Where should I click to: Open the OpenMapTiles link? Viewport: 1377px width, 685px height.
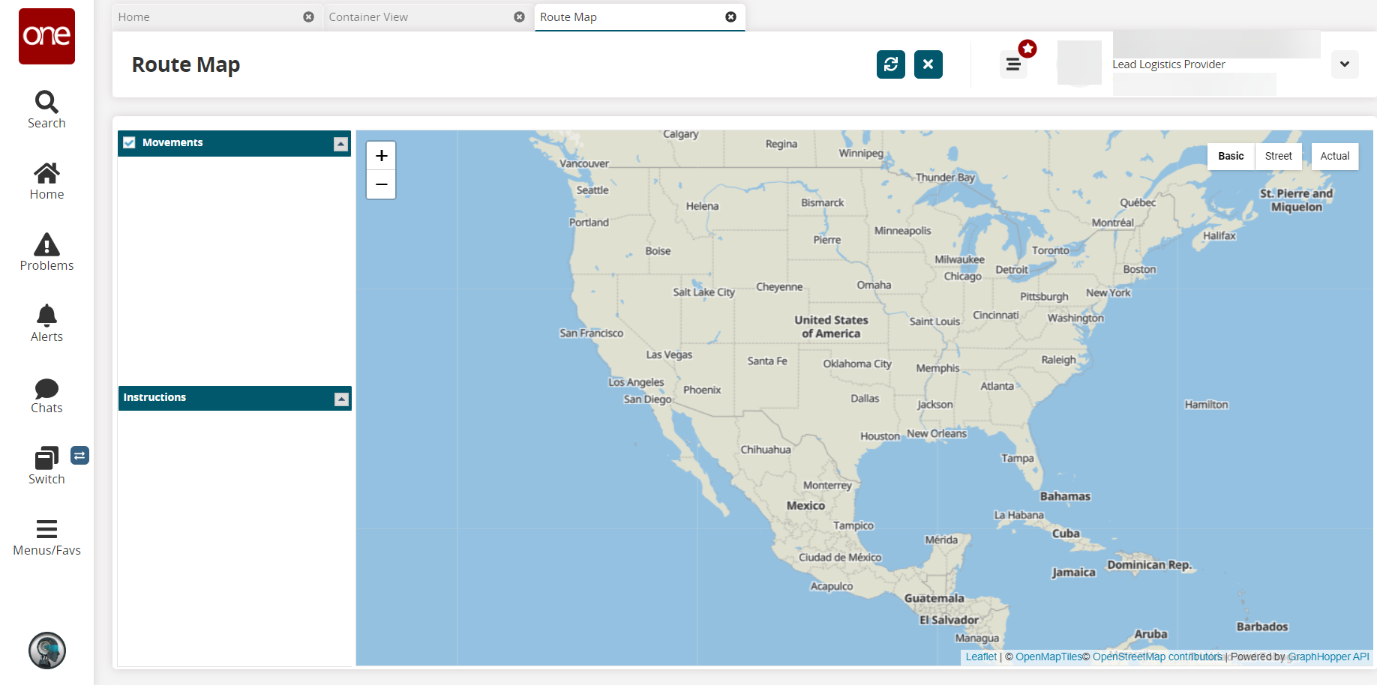tap(1048, 657)
